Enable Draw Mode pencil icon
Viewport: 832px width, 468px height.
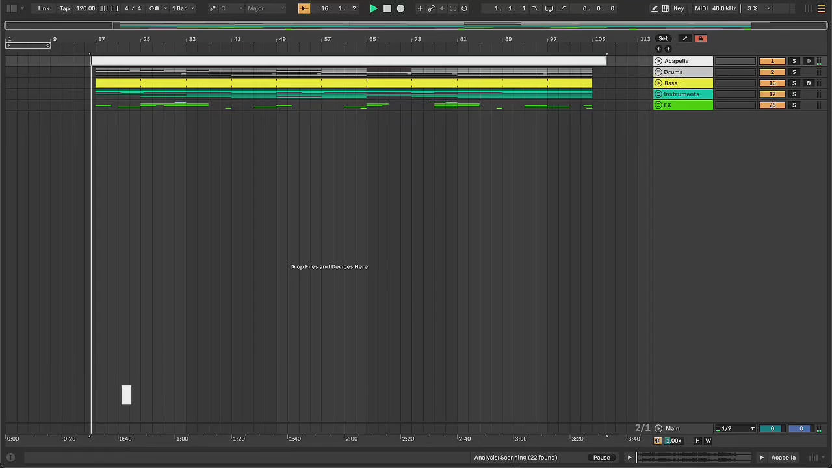click(655, 8)
